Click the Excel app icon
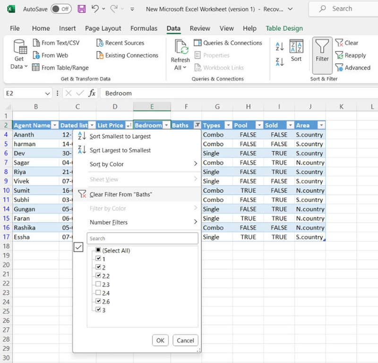Image resolution: width=378 pixels, height=363 pixels. pyautogui.click(x=11, y=9)
